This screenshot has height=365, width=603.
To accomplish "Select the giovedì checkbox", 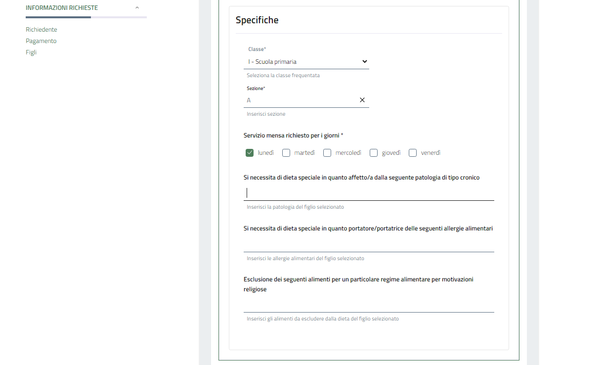I will pyautogui.click(x=374, y=153).
